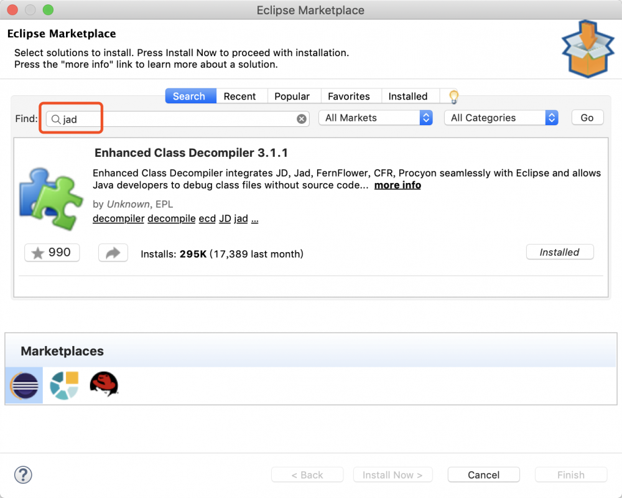Click the JD tag link
Screen dimensions: 622x498
225,219
